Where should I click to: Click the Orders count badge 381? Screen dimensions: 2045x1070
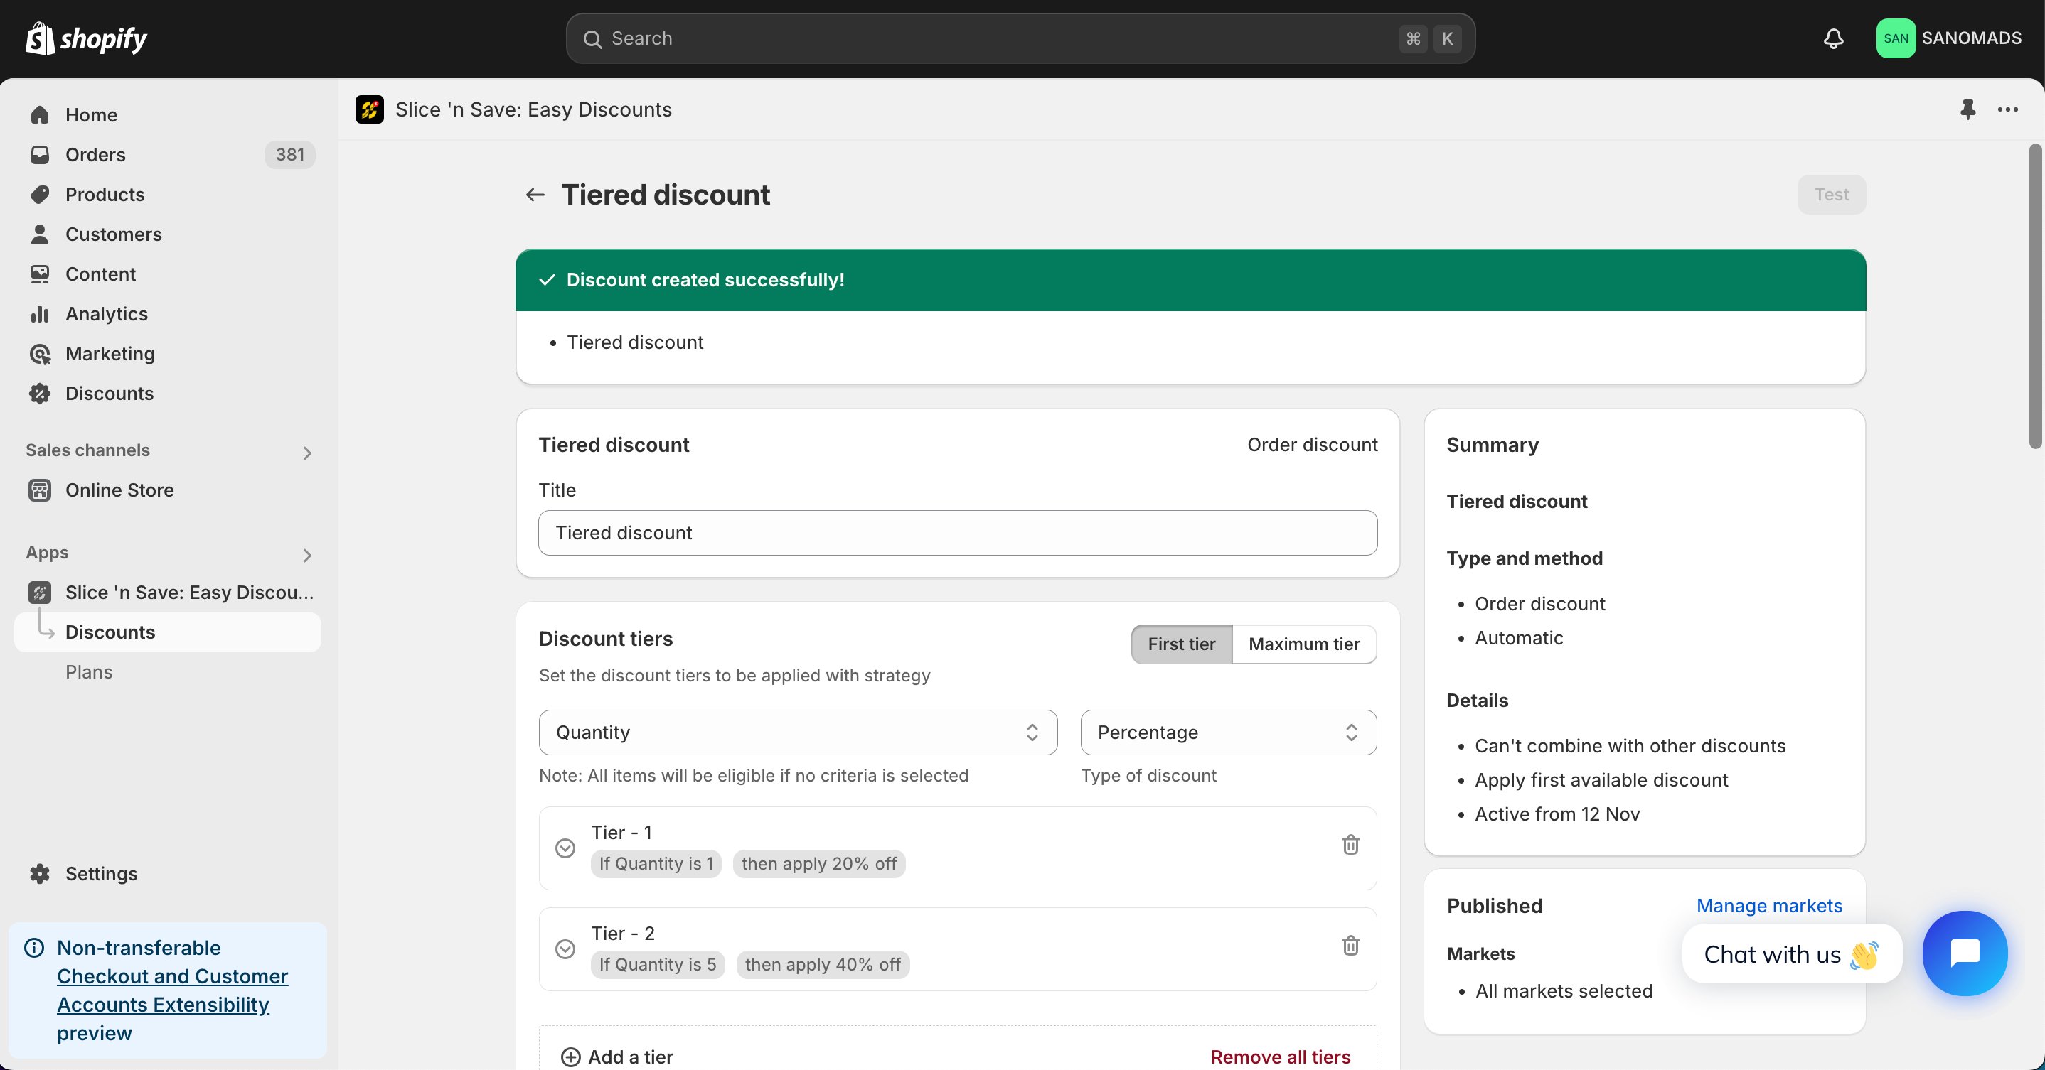290,155
